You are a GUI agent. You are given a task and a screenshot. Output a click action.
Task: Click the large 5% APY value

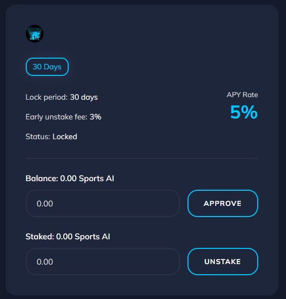point(244,112)
